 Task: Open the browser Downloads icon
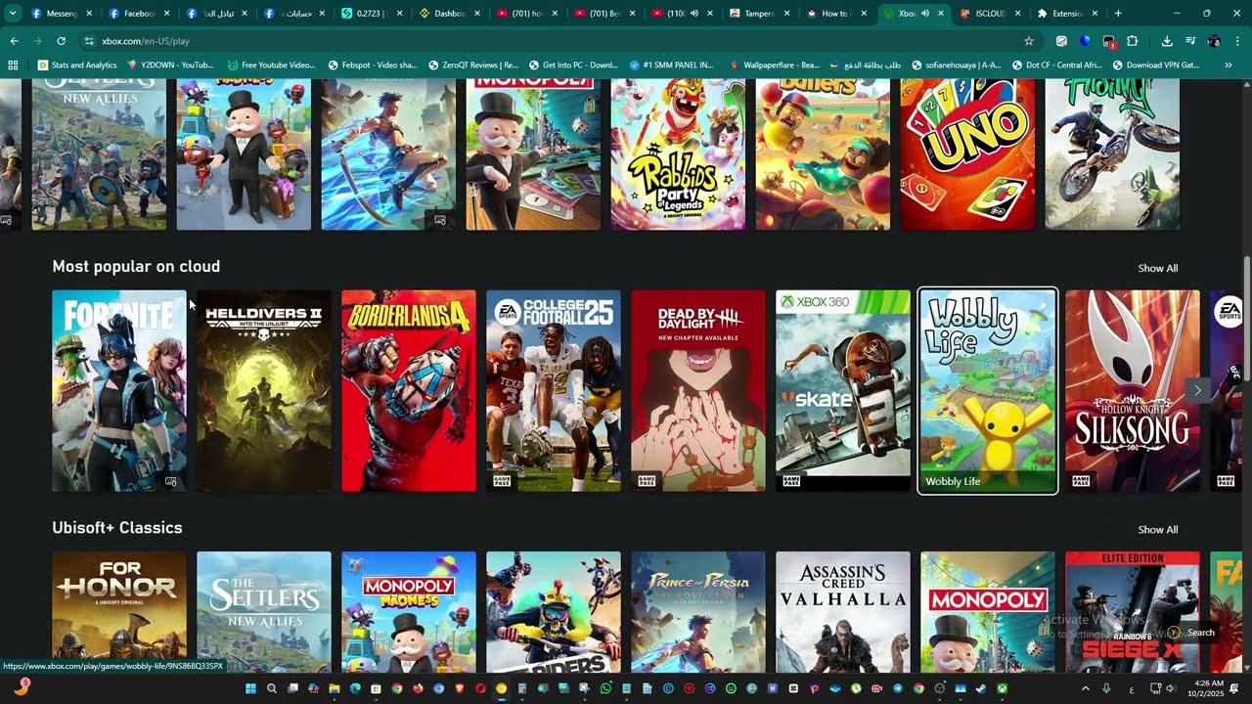pos(1167,41)
